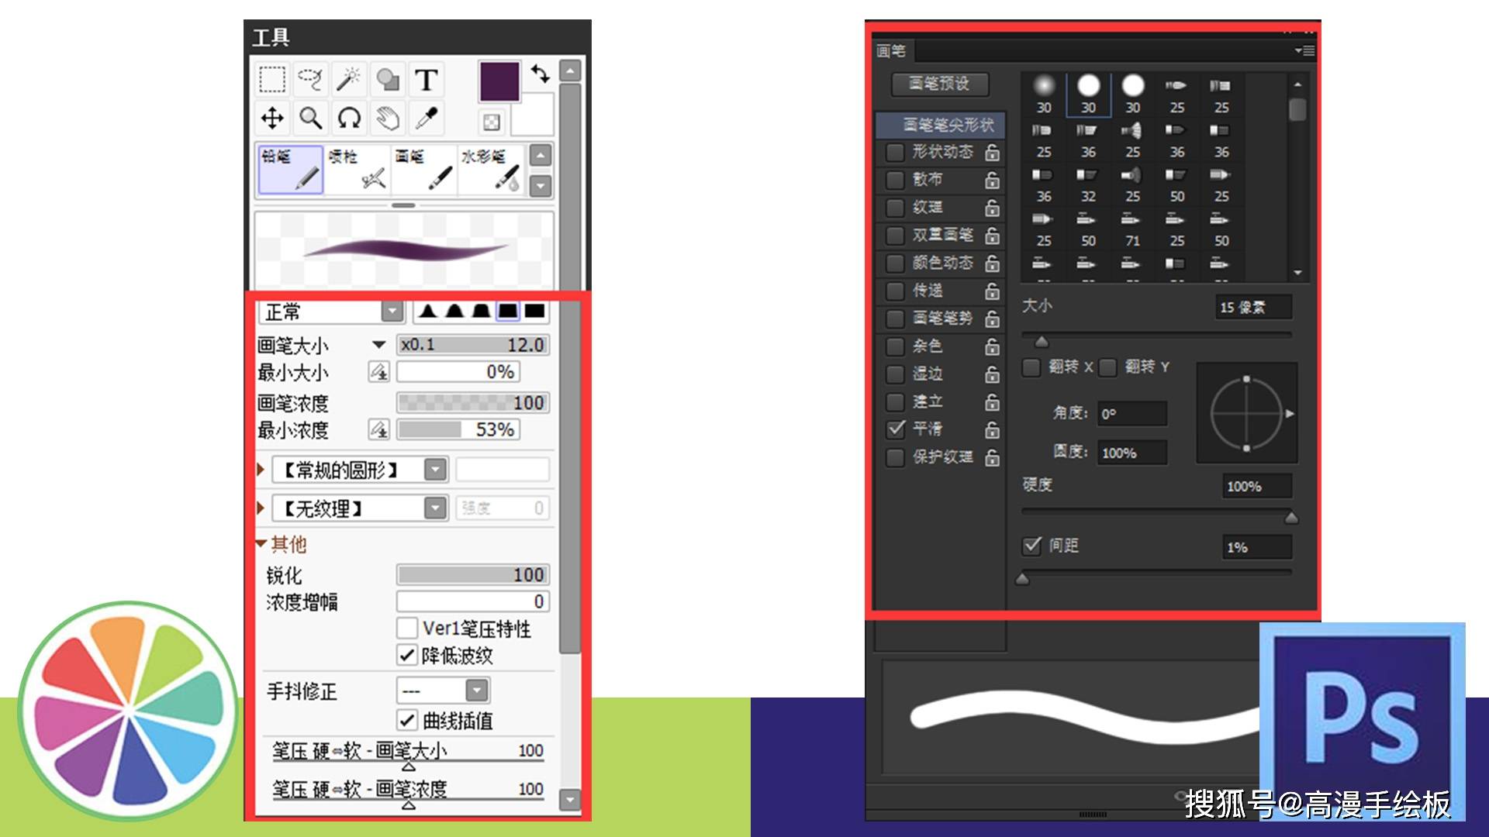Image resolution: width=1489 pixels, height=837 pixels.
Task: Select the Zoom magnifier tool
Action: 310,119
